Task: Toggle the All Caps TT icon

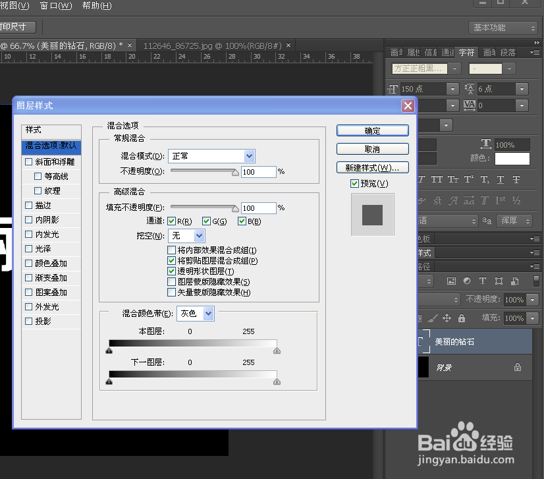Action: [437, 179]
